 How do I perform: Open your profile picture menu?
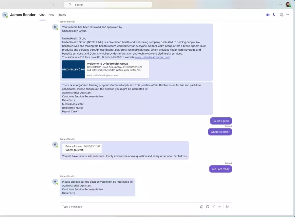[x=288, y=5]
